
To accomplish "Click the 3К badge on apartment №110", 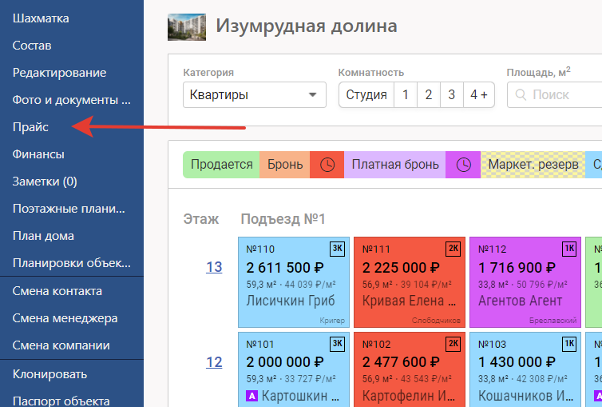I will [x=338, y=249].
